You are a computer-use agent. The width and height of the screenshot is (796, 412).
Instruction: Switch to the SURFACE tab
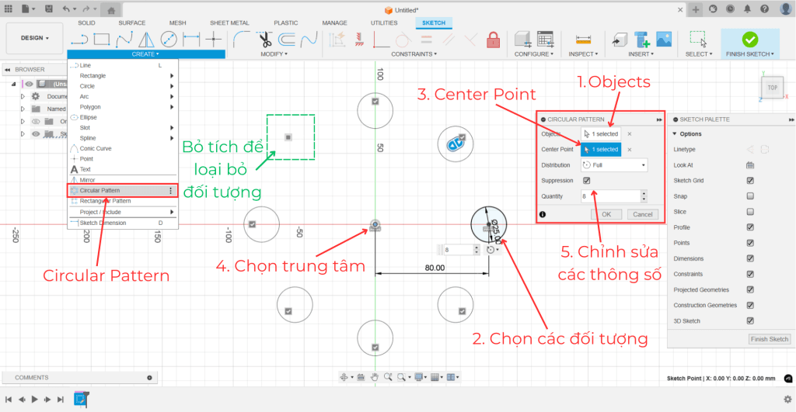click(x=131, y=23)
